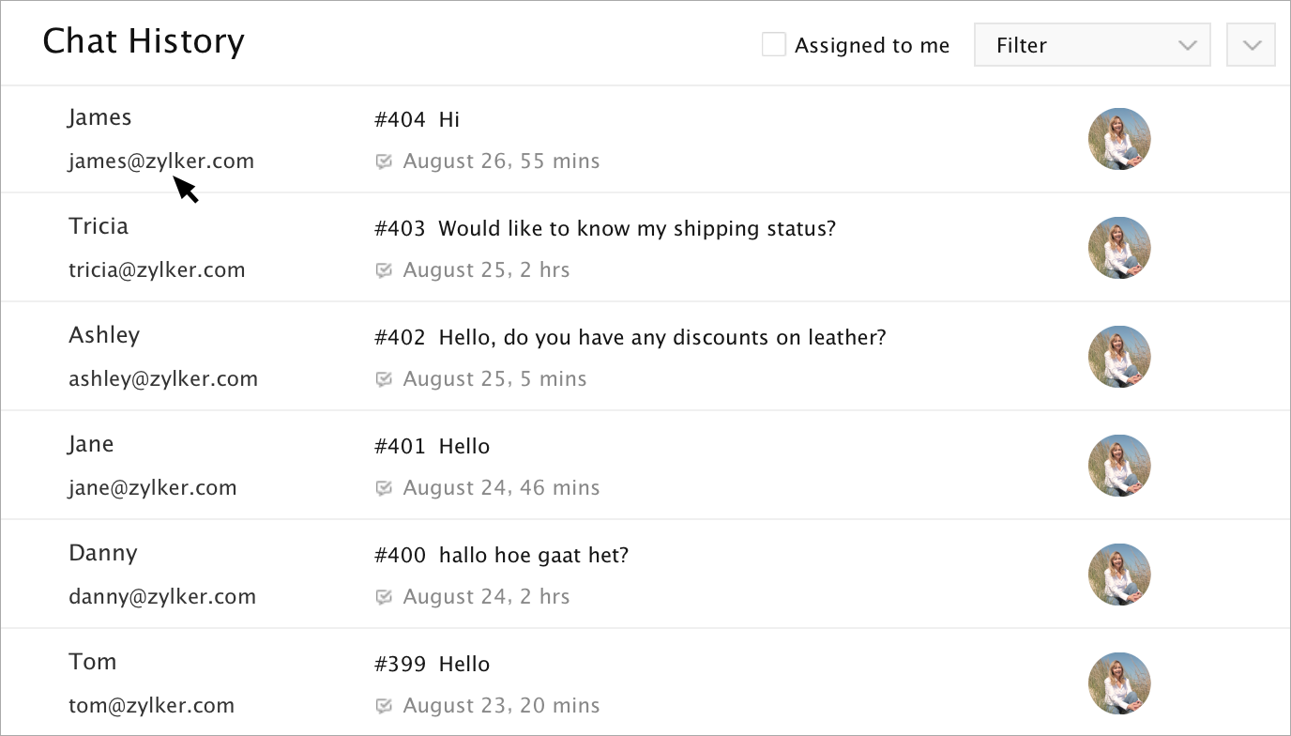The height and width of the screenshot is (736, 1291).
Task: Click agent avatar in Ashley chat row
Action: [x=1119, y=357]
